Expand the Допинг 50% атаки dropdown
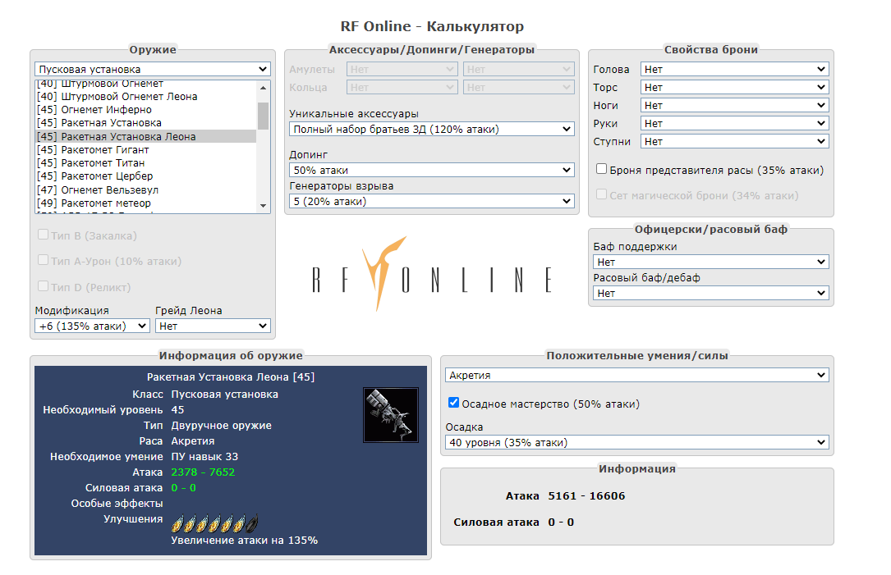This screenshot has width=891, height=575. [x=432, y=170]
